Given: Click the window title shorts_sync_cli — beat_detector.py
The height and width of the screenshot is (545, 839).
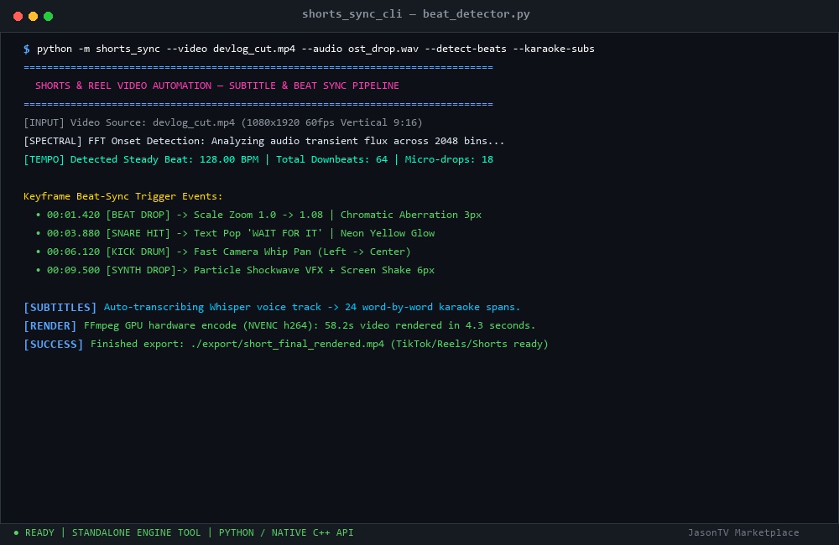Looking at the screenshot, I should (x=416, y=14).
